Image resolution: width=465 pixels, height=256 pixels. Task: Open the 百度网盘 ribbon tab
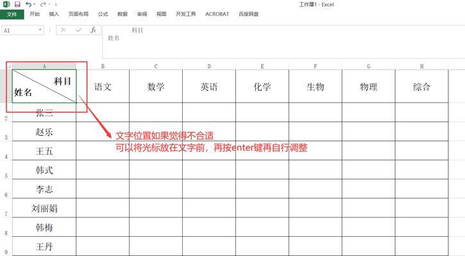pyautogui.click(x=248, y=14)
